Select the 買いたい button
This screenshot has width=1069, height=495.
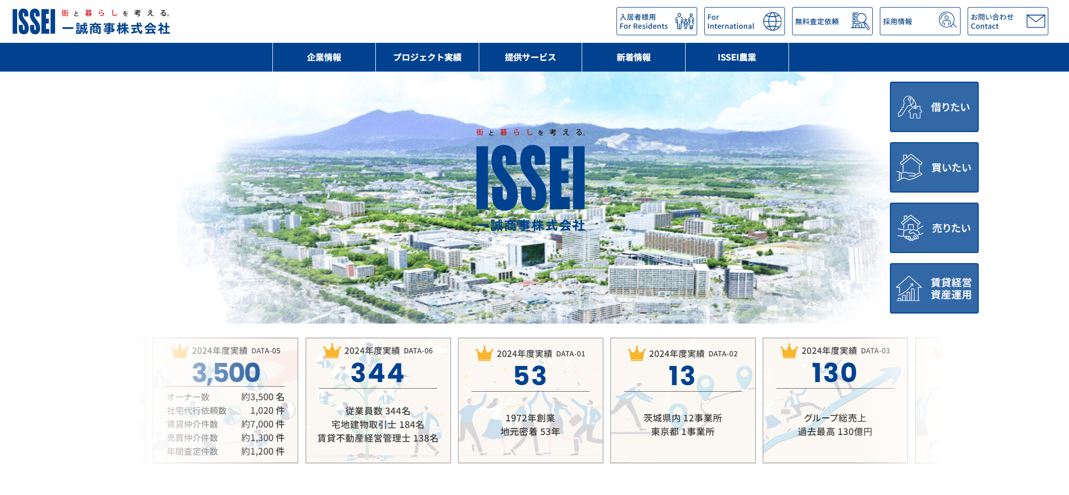tap(934, 167)
